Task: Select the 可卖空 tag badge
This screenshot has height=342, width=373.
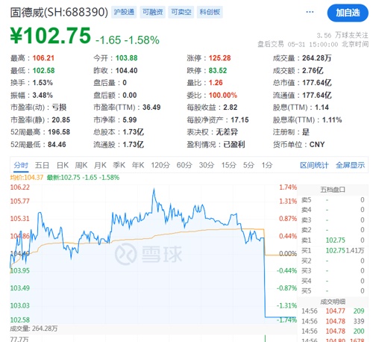Action: coord(181,12)
